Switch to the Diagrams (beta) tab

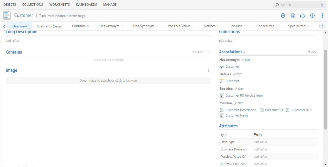click(49, 26)
